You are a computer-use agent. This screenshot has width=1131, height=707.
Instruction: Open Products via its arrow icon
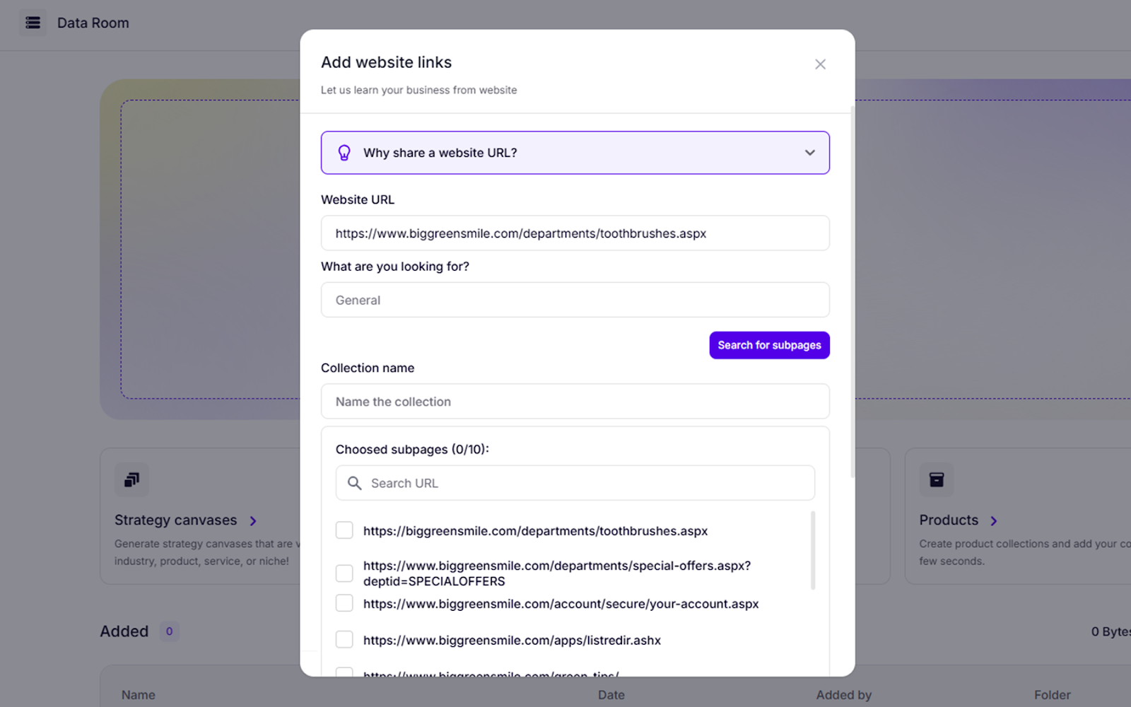(x=993, y=520)
